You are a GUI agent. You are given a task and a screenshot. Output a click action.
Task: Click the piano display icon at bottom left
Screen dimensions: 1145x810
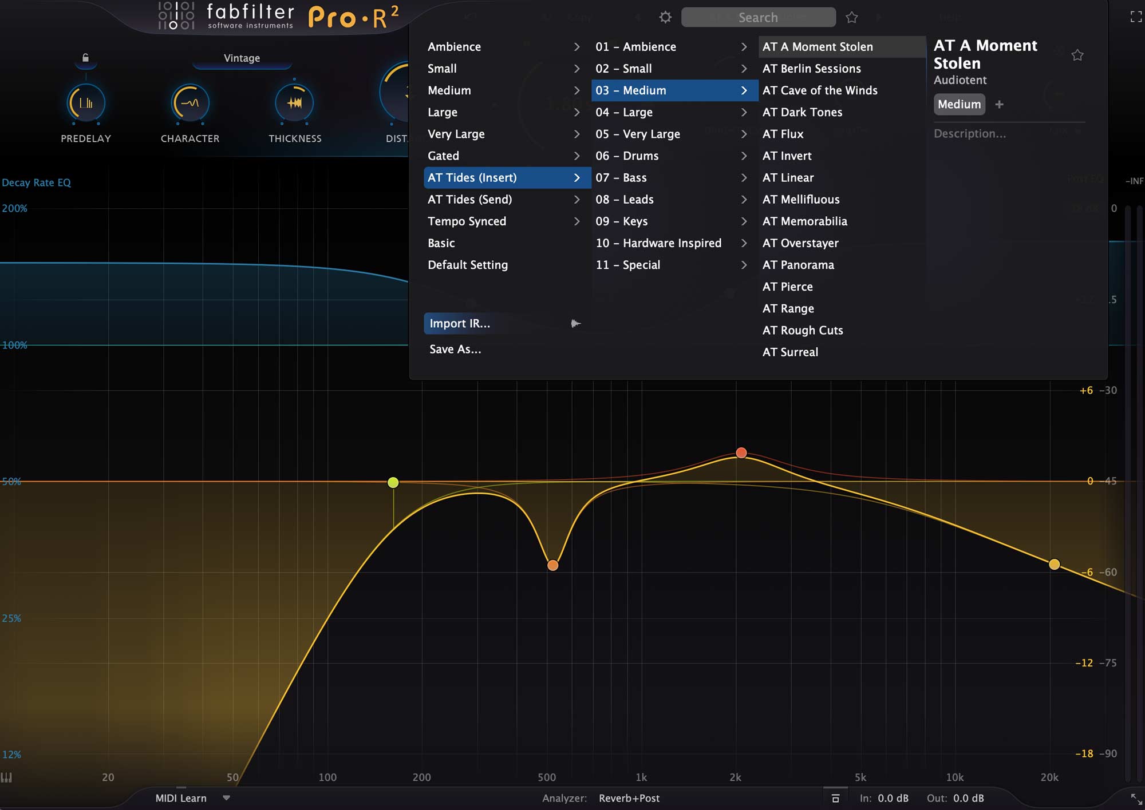[x=6, y=777]
